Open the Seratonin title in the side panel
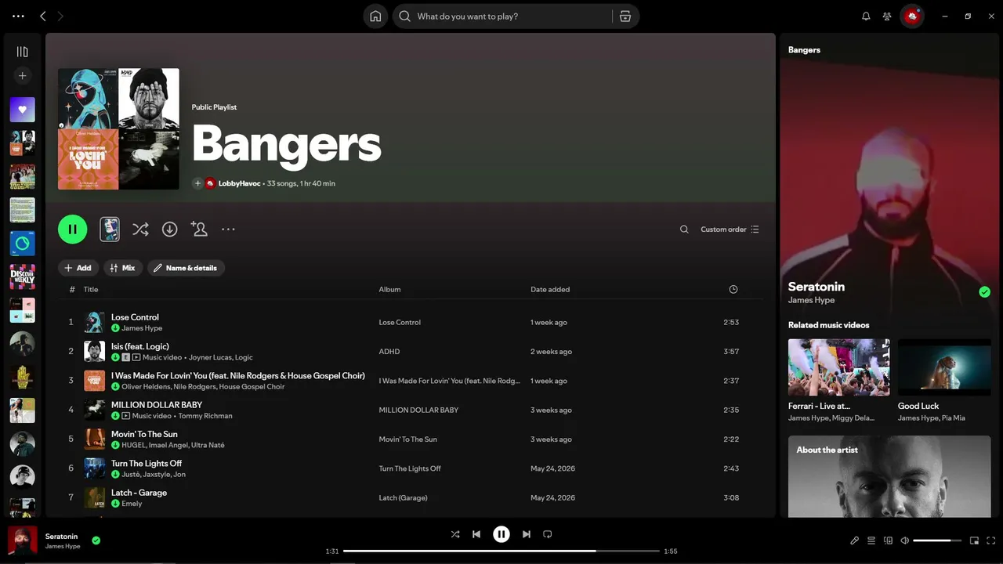The height and width of the screenshot is (564, 1003). tap(817, 287)
